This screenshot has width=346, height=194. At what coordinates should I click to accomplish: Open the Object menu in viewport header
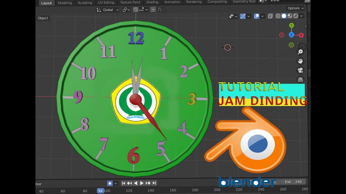coord(43,18)
